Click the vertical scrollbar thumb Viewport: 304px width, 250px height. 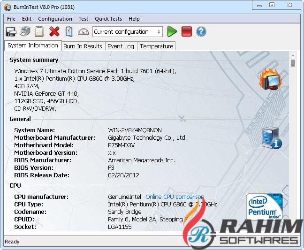293,63
